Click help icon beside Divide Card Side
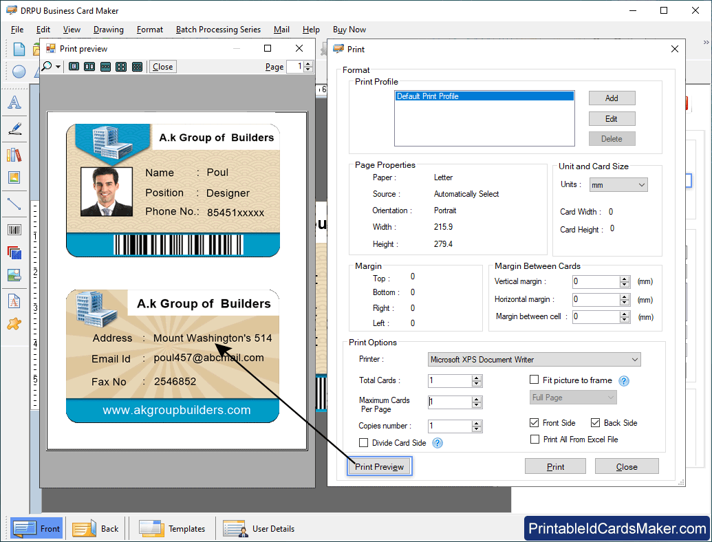 pyautogui.click(x=438, y=443)
